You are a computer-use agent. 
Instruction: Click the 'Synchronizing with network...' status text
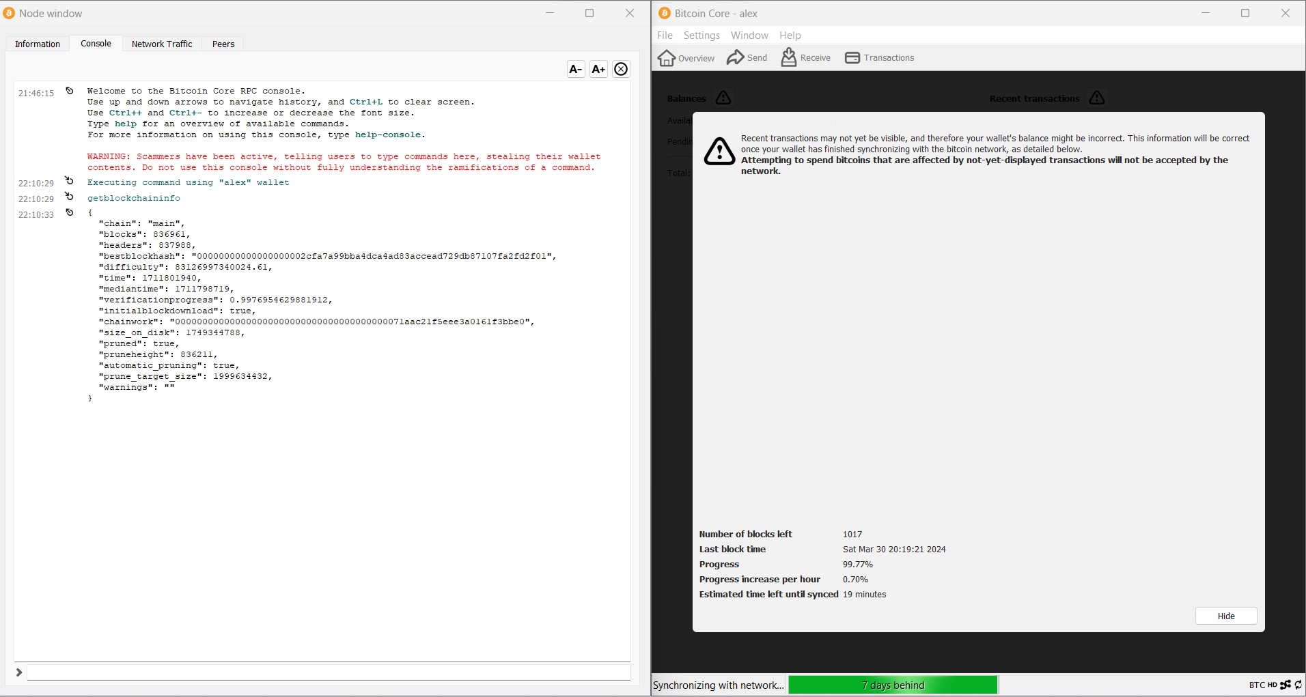719,685
